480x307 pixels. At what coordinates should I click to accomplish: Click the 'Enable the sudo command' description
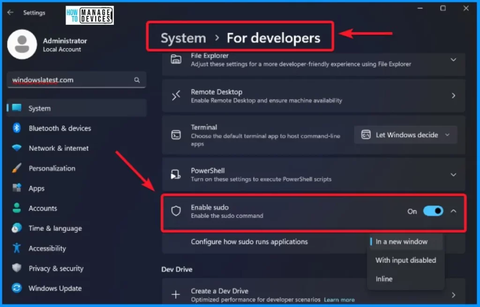(227, 216)
